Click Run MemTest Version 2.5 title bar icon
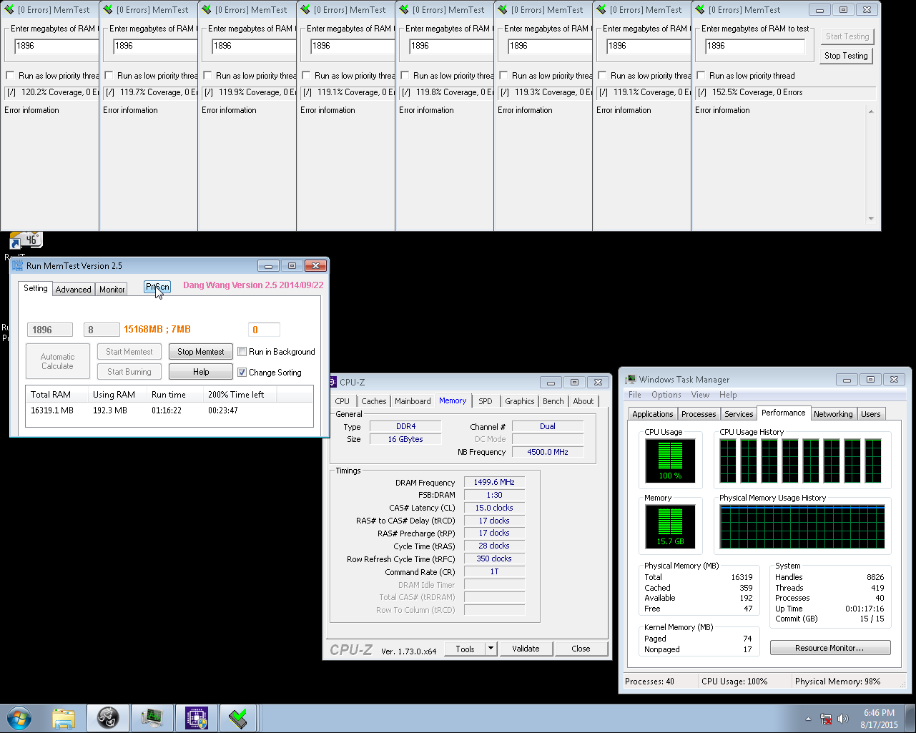 [x=18, y=265]
